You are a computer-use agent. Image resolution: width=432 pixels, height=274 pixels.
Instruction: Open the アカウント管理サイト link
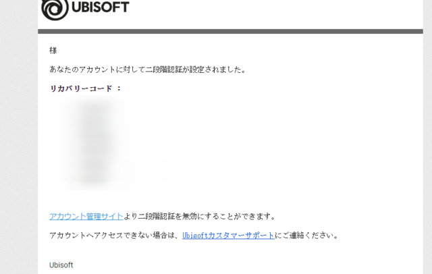pyautogui.click(x=86, y=217)
